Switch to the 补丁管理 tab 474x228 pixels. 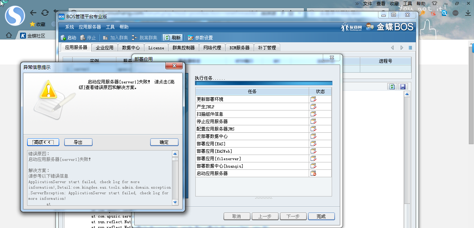pyautogui.click(x=267, y=48)
